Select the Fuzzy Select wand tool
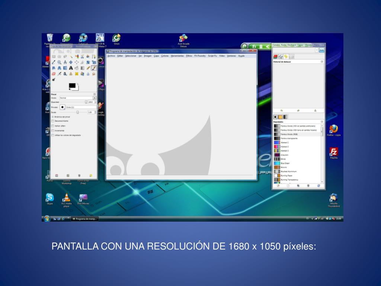This screenshot has height=286, width=381. 71,57
